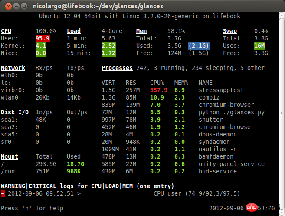
Task: Click the sda5 disk label
Action: (10, 134)
